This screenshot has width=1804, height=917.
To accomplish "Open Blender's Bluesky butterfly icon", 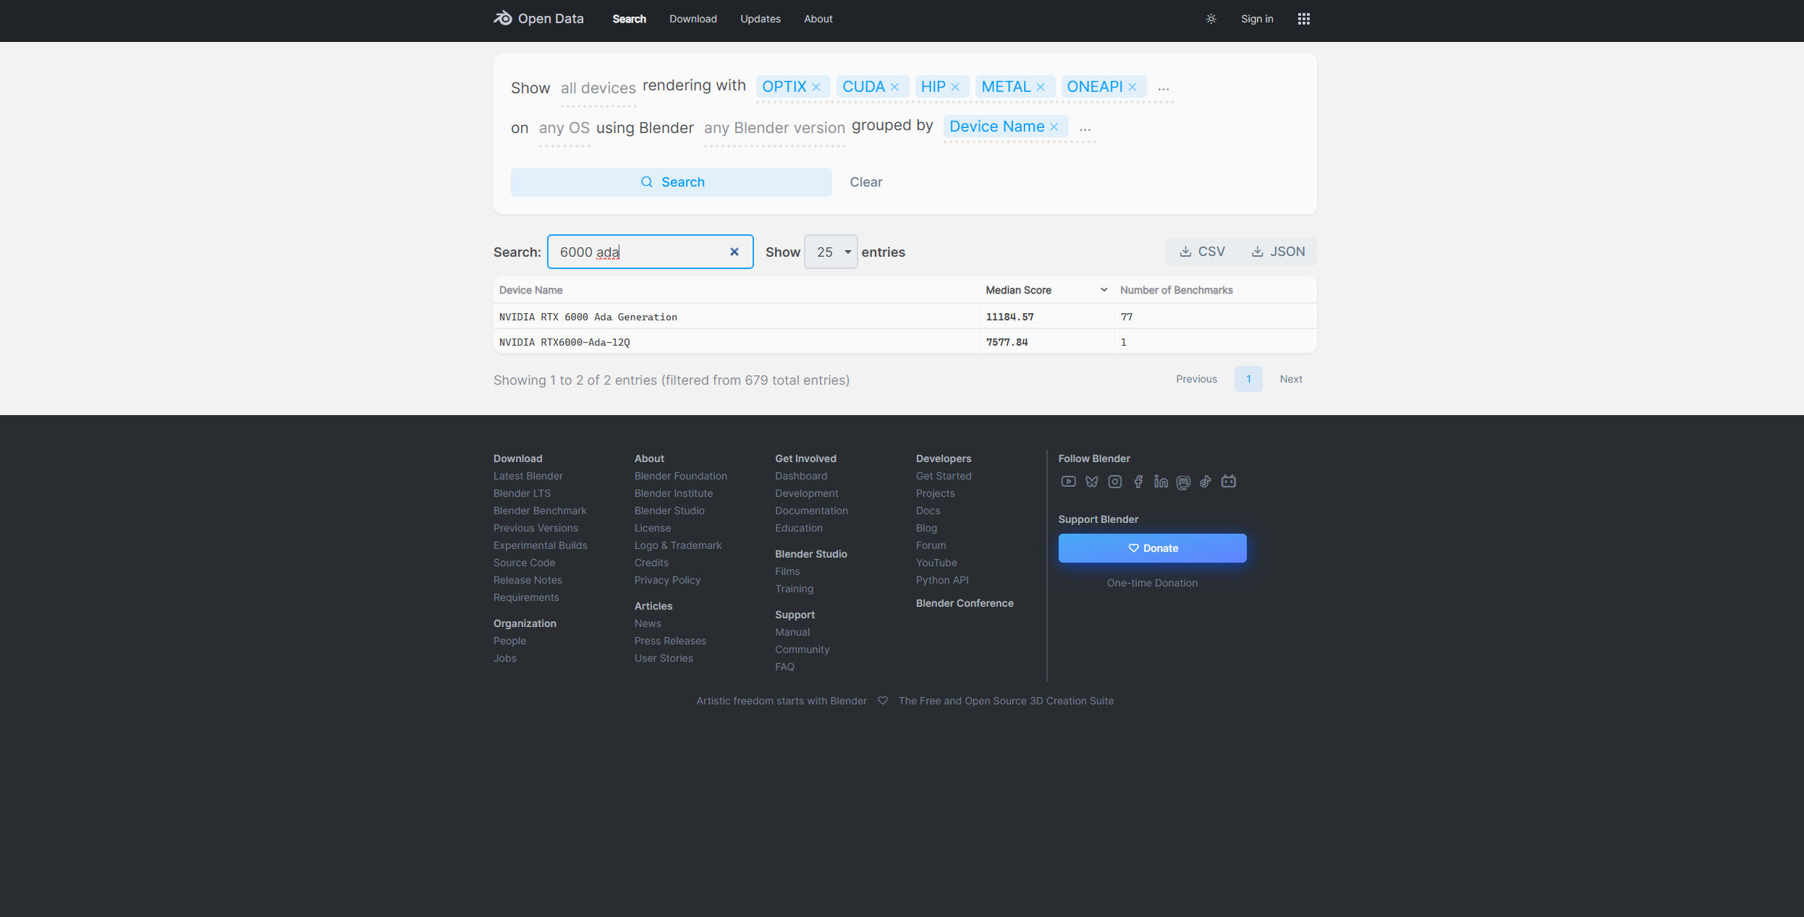I will coord(1092,482).
